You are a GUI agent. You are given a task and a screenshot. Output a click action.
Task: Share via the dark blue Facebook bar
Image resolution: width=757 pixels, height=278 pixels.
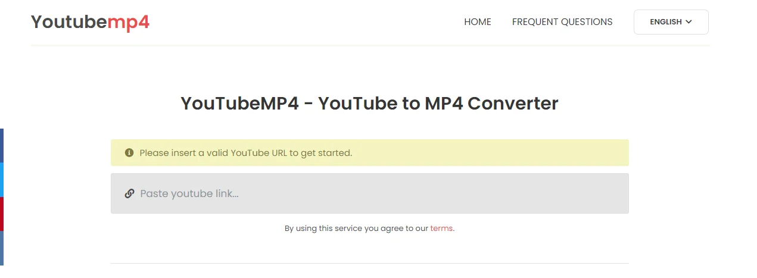point(2,145)
